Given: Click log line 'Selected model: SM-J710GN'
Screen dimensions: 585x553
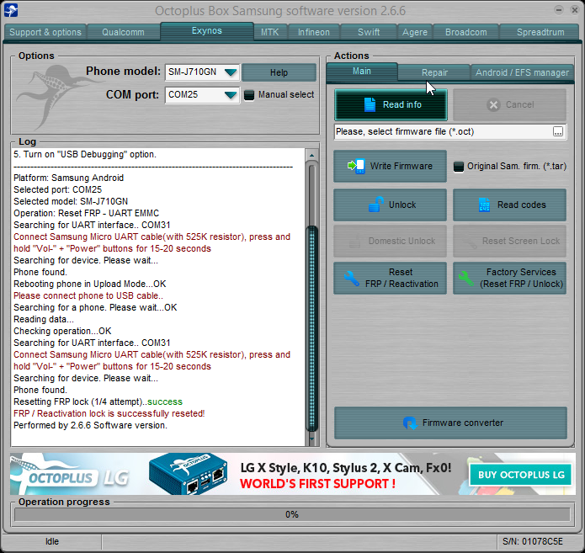Looking at the screenshot, I should coord(71,201).
